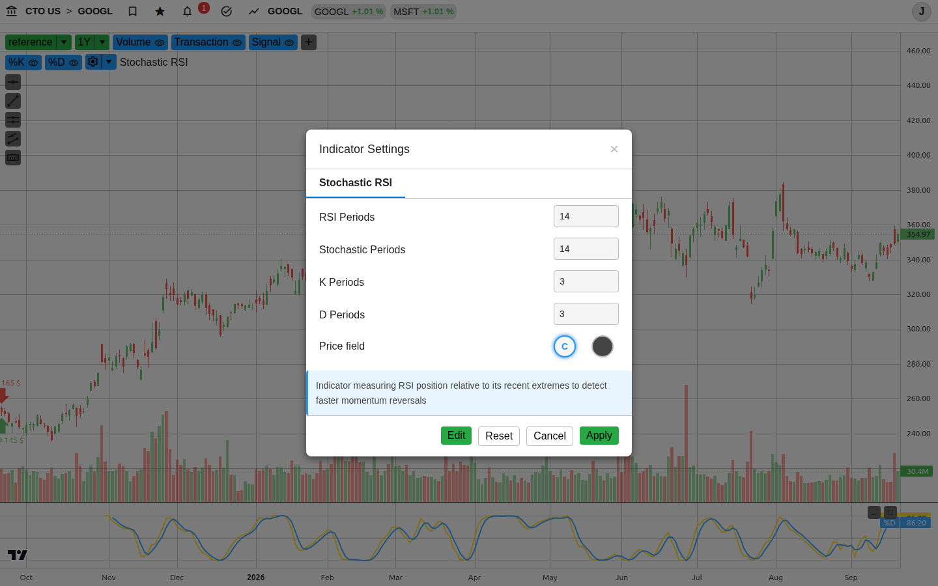This screenshot has height=586, width=938.
Task: Toggle Signal visibility eye
Action: click(289, 43)
